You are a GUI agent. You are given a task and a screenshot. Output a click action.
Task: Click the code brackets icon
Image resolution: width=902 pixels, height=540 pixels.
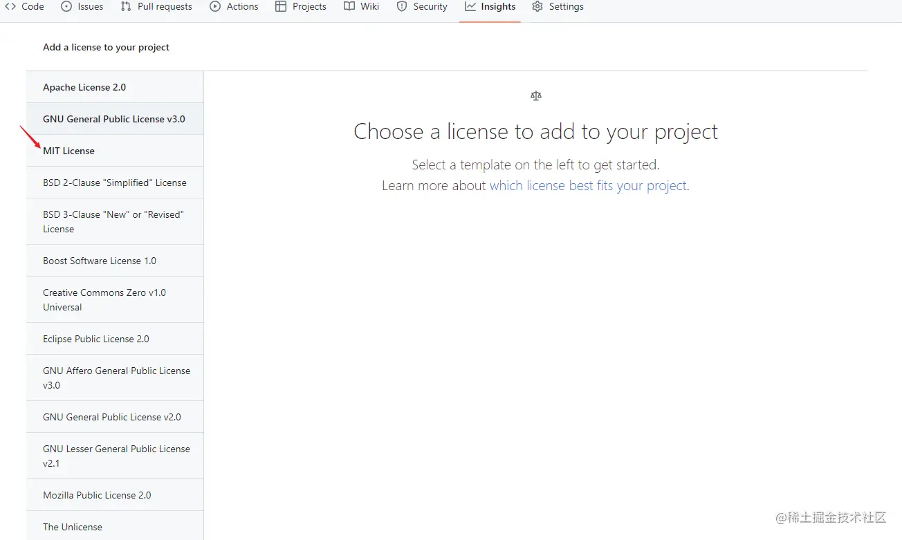[x=10, y=6]
